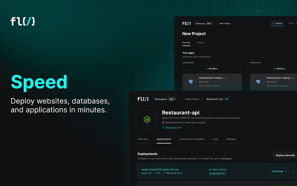297x186 pixels.
Task: Click the main_branch label in the deployment row
Action: [219, 170]
